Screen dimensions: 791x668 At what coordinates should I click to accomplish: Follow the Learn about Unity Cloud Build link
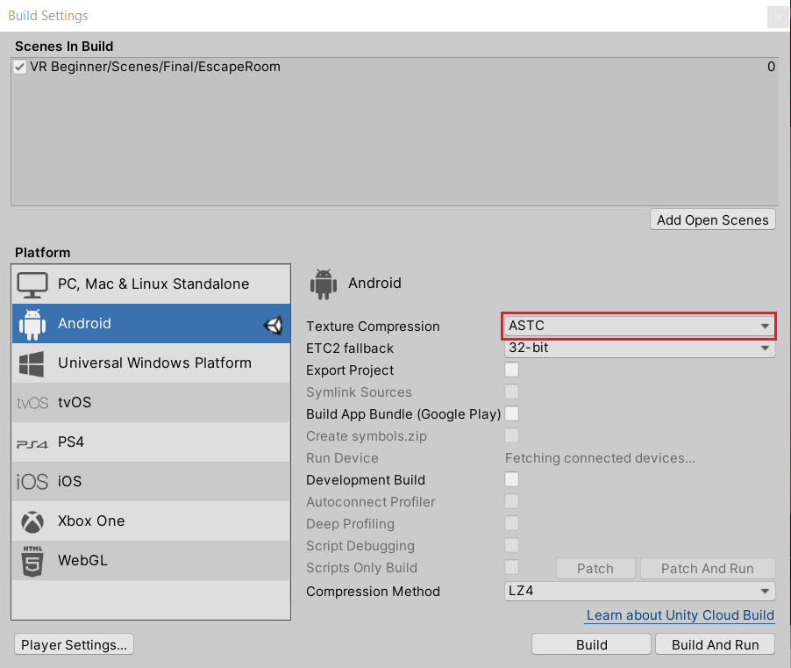[x=680, y=615]
